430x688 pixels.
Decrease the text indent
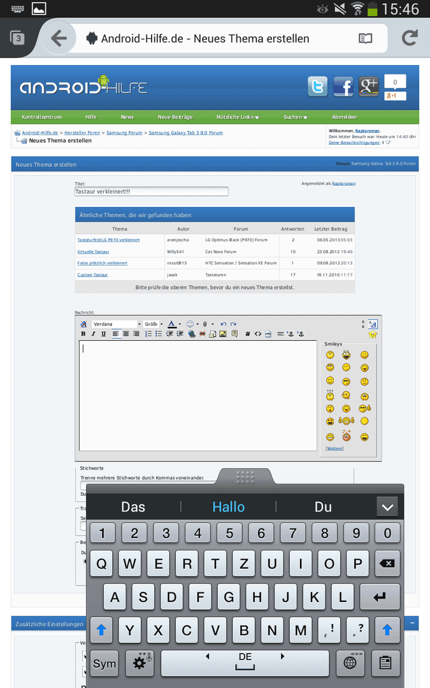169,334
